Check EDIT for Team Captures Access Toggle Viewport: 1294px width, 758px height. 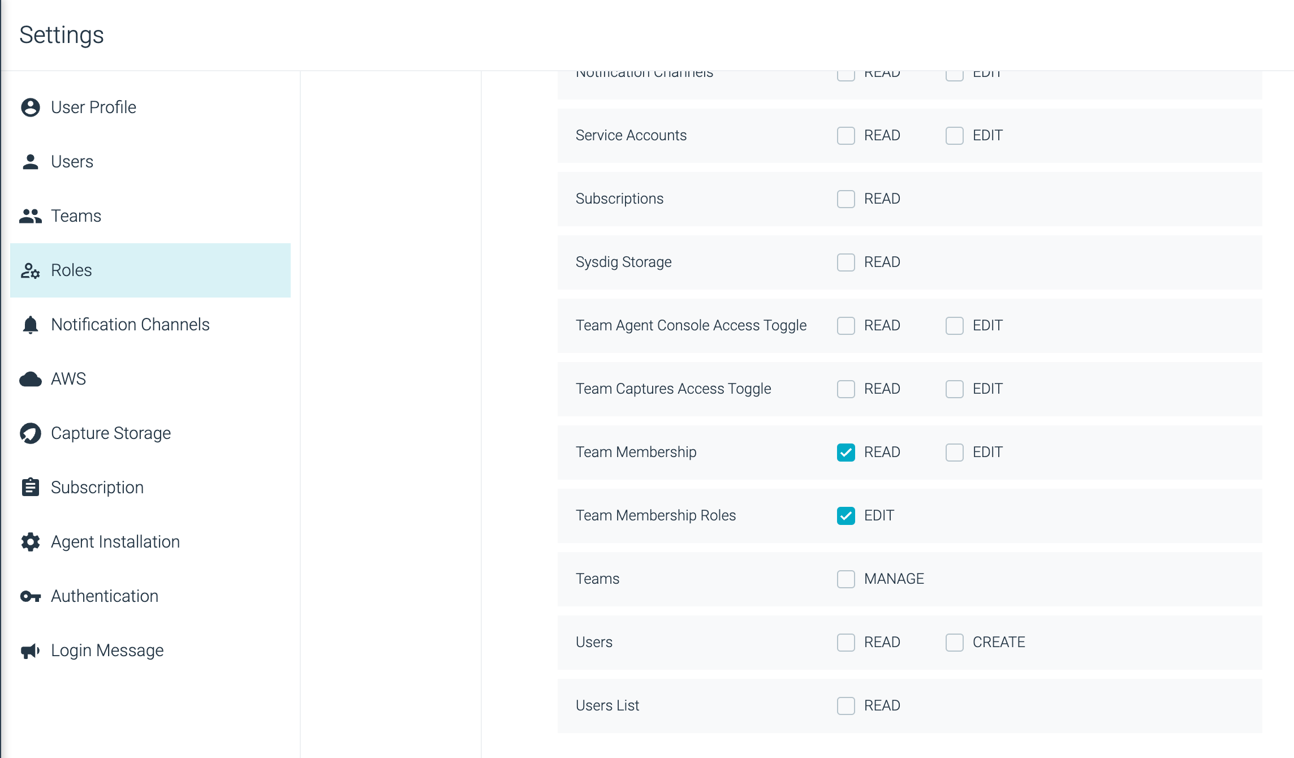click(x=955, y=389)
